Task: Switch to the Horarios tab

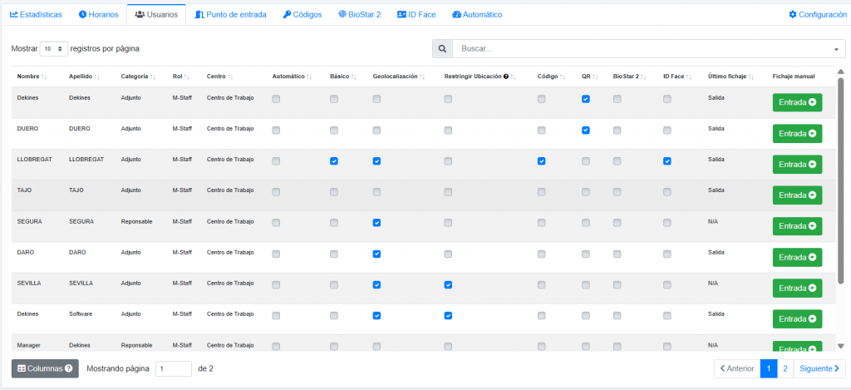Action: pos(98,15)
